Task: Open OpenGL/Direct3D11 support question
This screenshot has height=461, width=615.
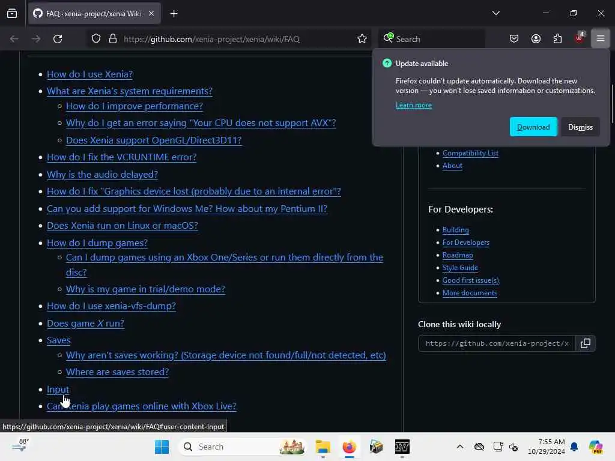Action: [154, 140]
